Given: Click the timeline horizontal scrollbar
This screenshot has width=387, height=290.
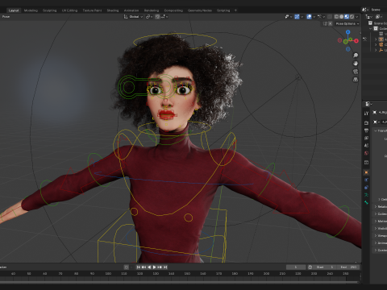Looking at the screenshot, I should (179, 282).
